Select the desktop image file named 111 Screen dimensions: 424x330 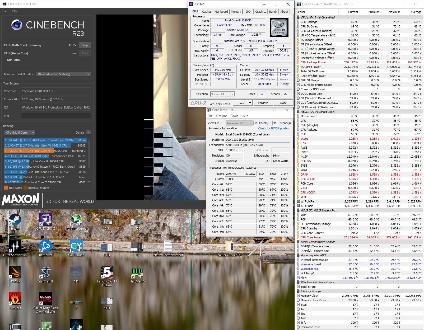point(76,275)
